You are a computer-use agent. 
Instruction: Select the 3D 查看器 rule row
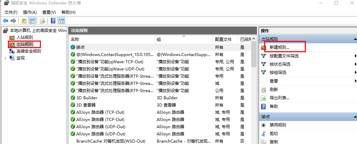[160, 105]
